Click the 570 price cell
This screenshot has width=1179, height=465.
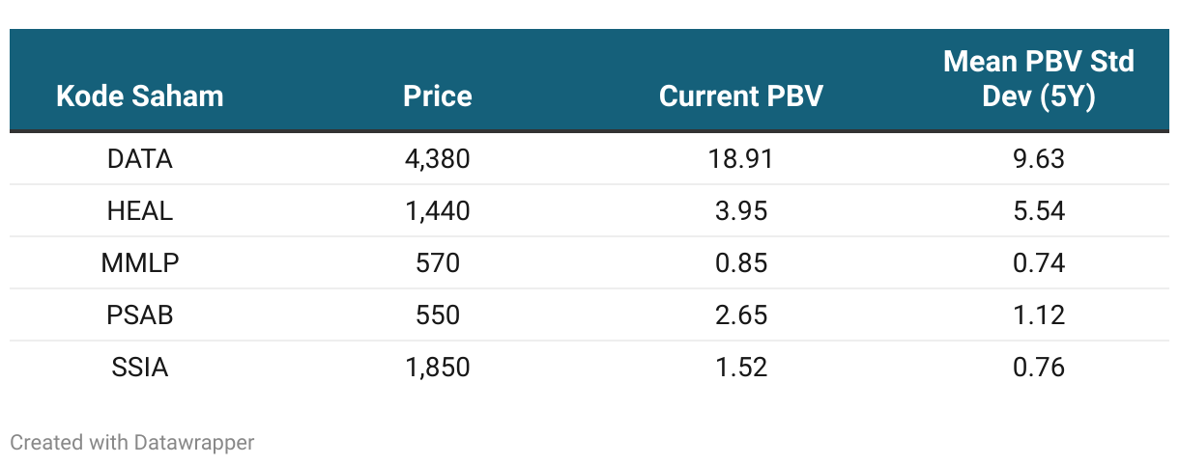438,263
